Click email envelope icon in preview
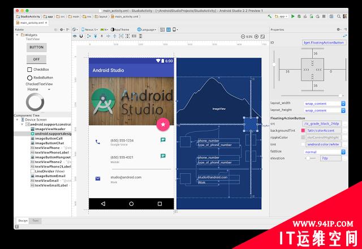Image resolution: width=362 pixels, height=249 pixels. (98, 179)
